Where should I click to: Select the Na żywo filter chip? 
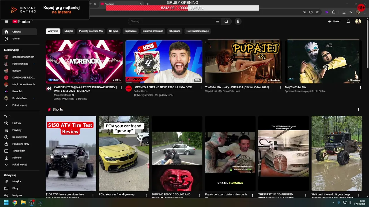pos(114,31)
